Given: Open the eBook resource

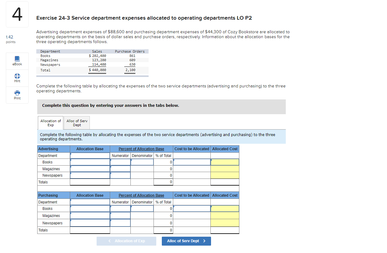Looking at the screenshot, I should [17, 61].
